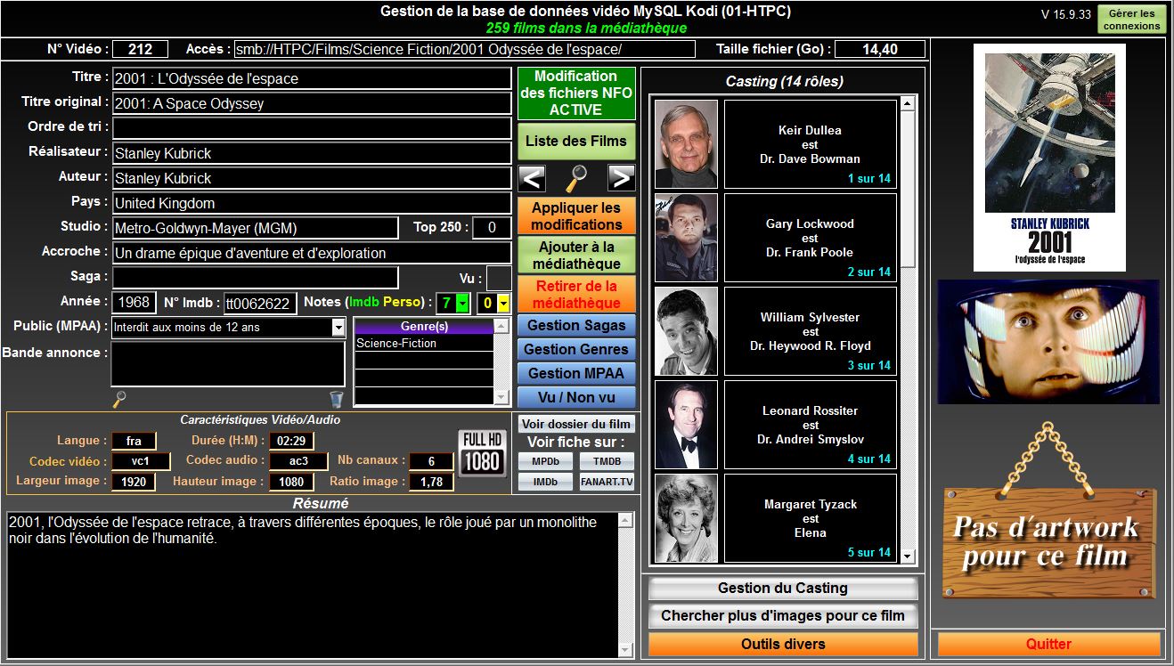Open film page on MPDb

coord(545,461)
